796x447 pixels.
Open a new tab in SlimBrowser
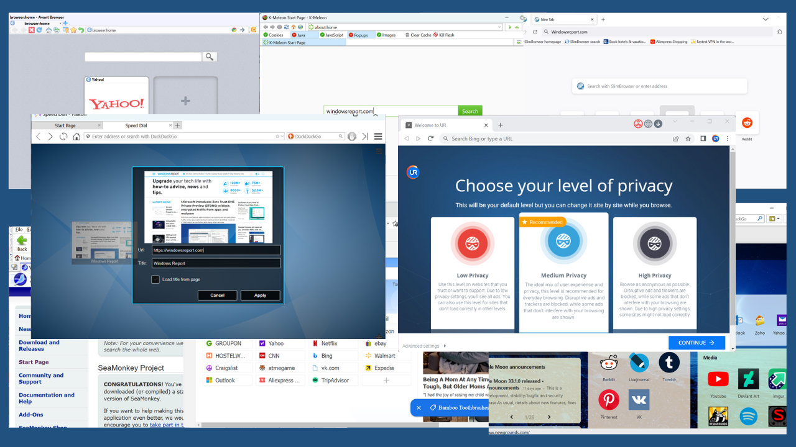click(603, 19)
